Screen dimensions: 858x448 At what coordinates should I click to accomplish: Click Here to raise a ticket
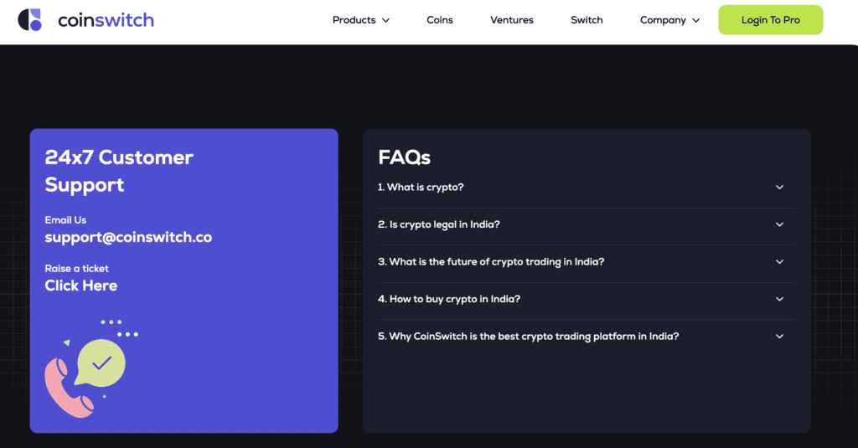(x=81, y=286)
